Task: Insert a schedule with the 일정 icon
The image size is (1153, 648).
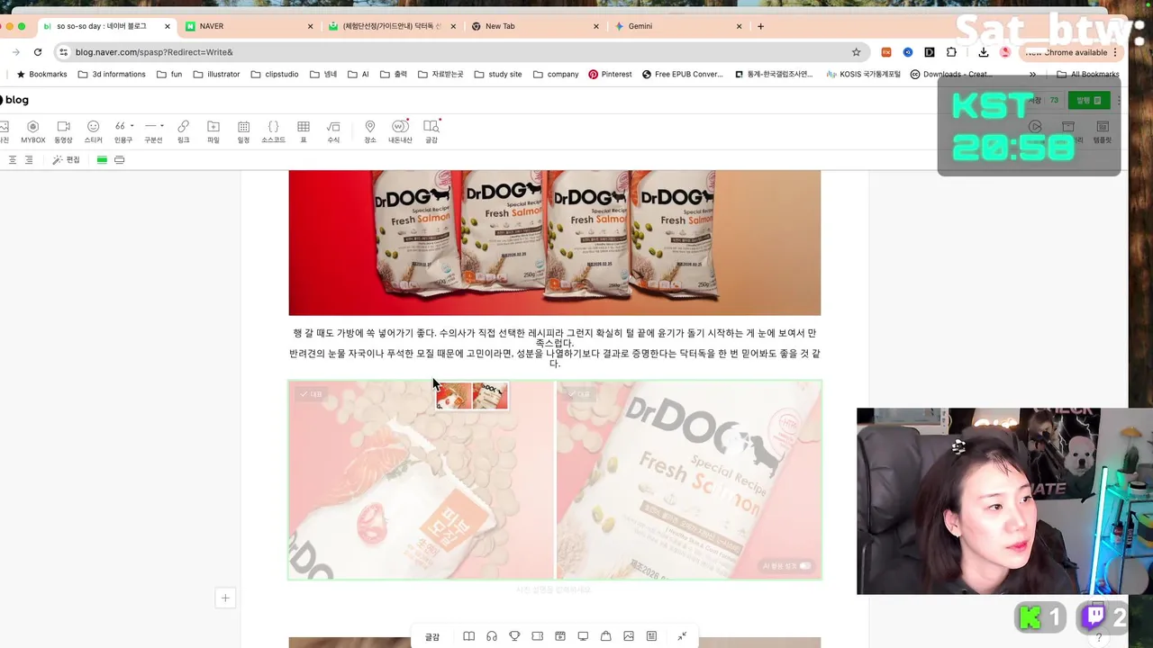Action: (243, 131)
